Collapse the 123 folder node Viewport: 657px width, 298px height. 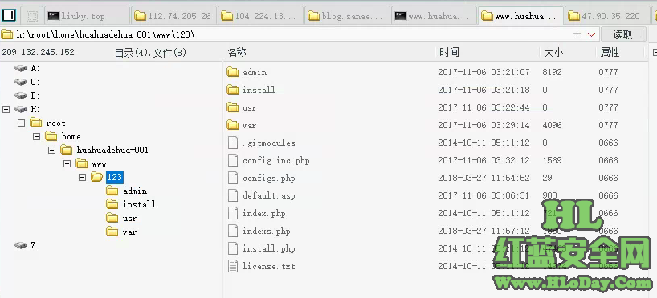coord(83,177)
